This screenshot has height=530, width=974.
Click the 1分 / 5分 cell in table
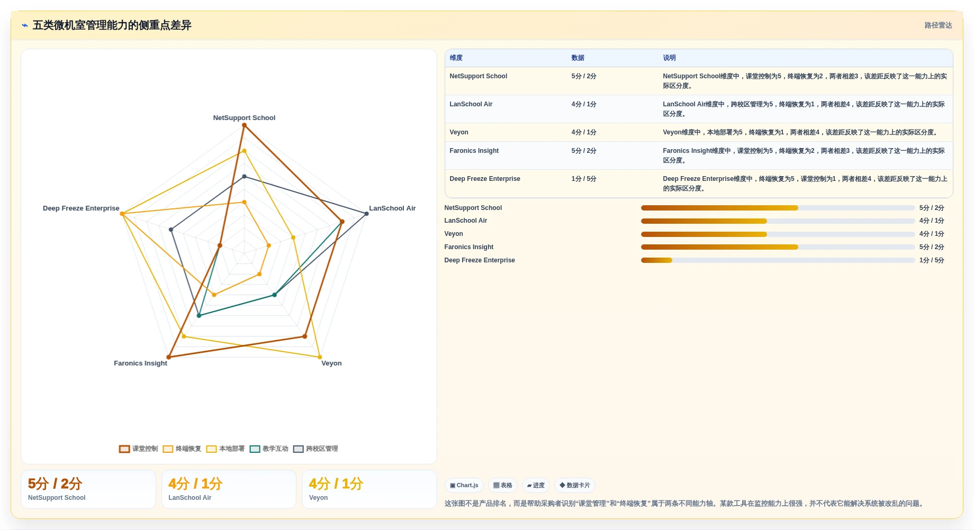pyautogui.click(x=584, y=179)
